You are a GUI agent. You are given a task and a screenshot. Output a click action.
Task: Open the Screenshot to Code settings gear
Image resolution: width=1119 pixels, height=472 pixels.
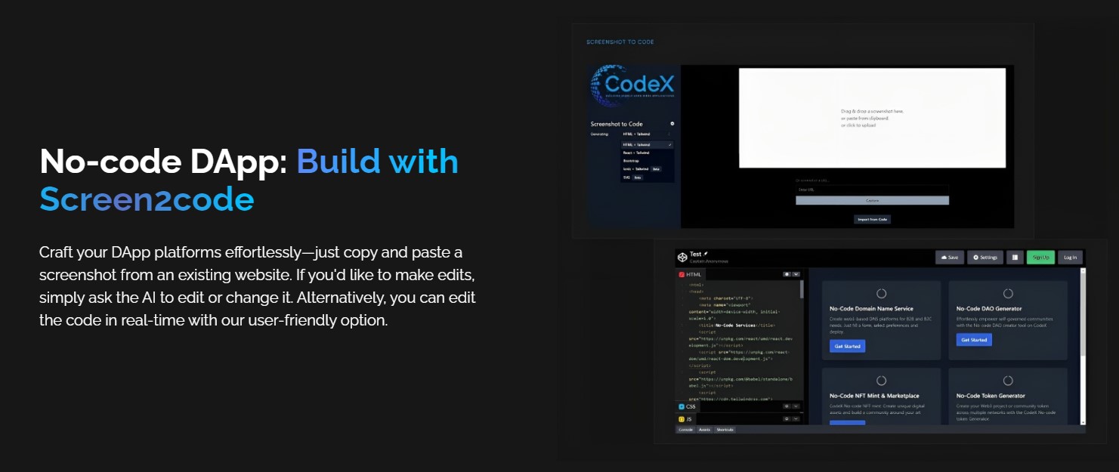pos(672,124)
